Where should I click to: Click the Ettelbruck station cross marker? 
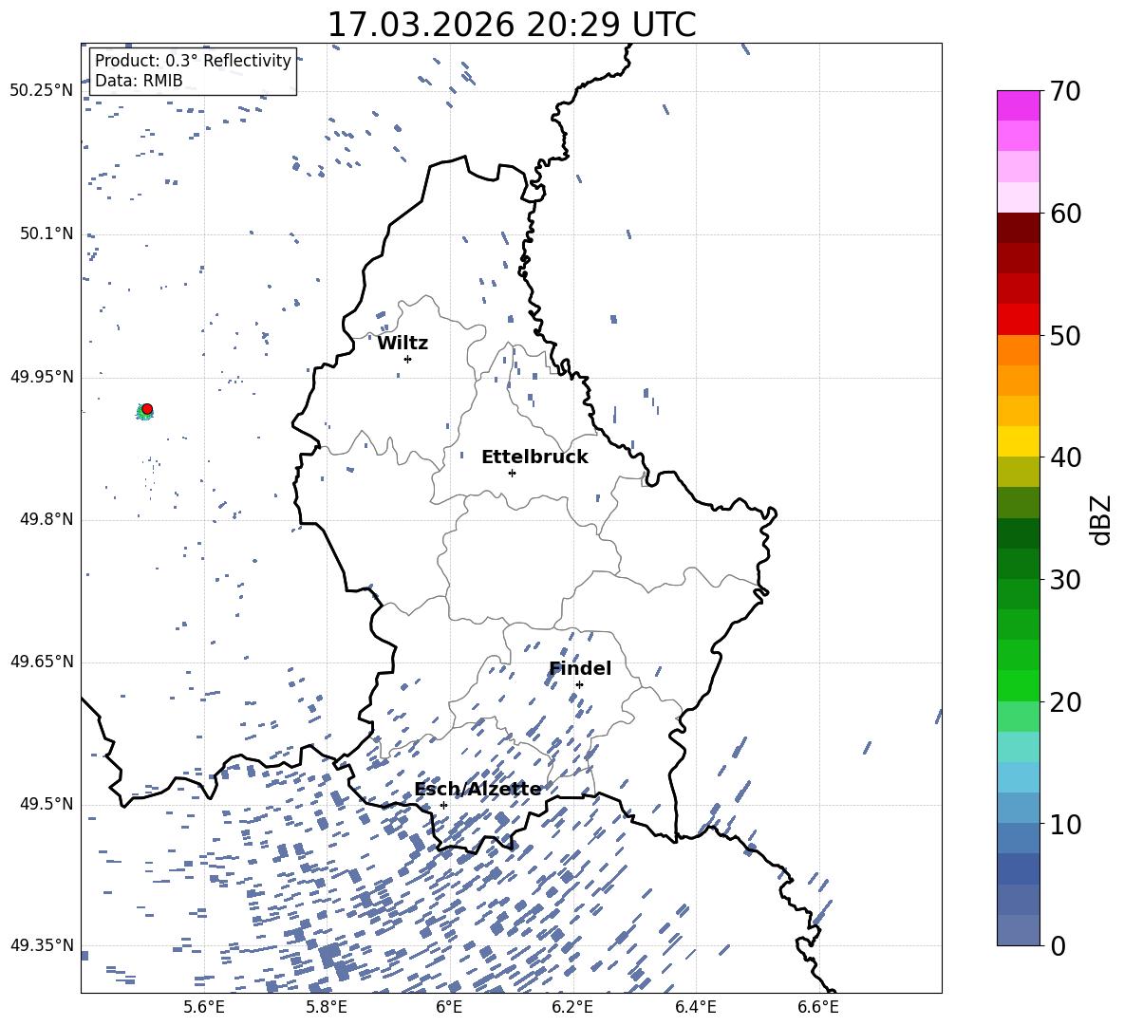coord(512,473)
